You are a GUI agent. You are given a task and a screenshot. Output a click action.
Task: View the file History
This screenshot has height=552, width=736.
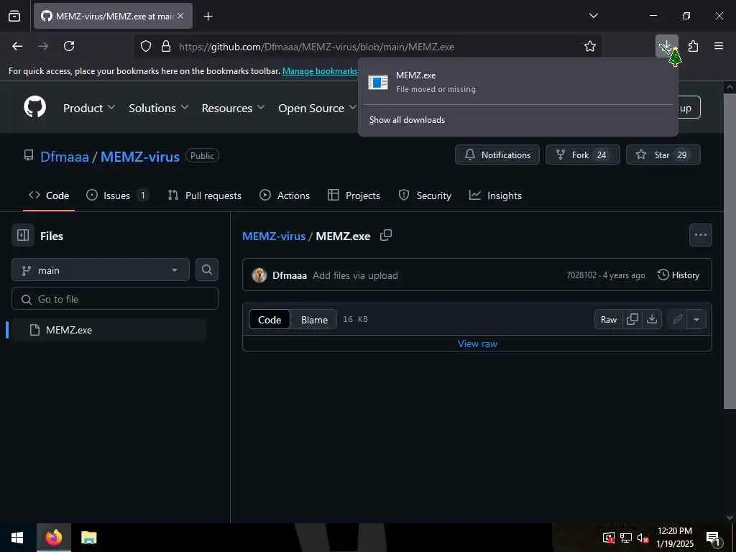[x=678, y=275]
